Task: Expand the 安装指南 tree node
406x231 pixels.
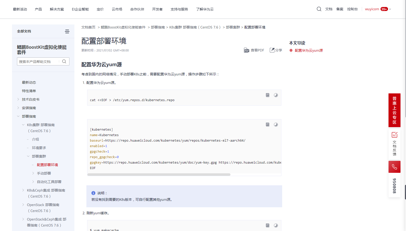Action: (x=18, y=108)
